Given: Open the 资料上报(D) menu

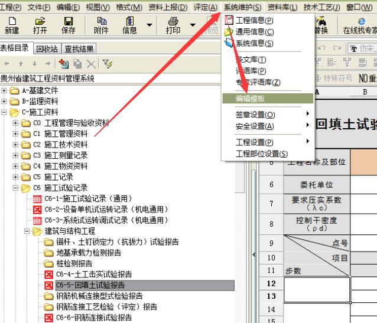Looking at the screenshot, I should 168,8.
